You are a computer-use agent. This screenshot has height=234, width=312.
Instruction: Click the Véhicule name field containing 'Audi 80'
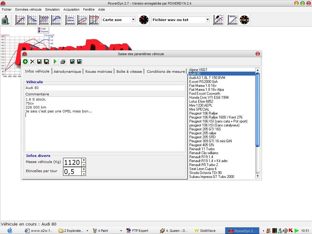click(x=105, y=88)
